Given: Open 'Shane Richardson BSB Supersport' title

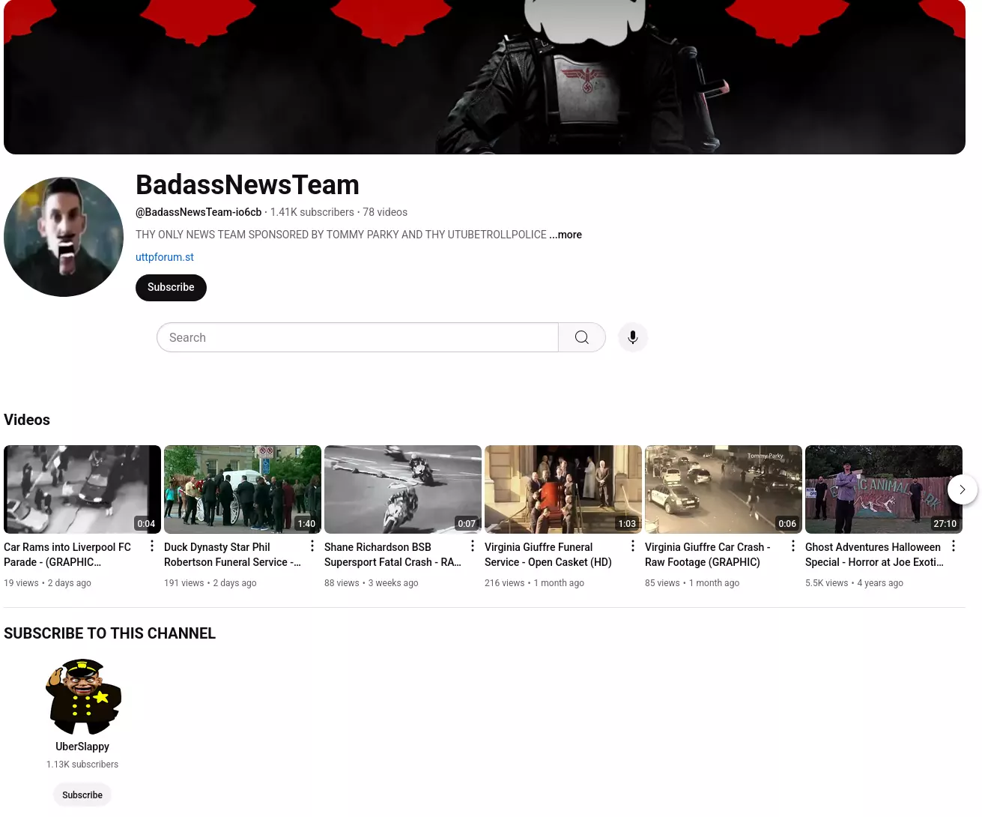Looking at the screenshot, I should 393,555.
